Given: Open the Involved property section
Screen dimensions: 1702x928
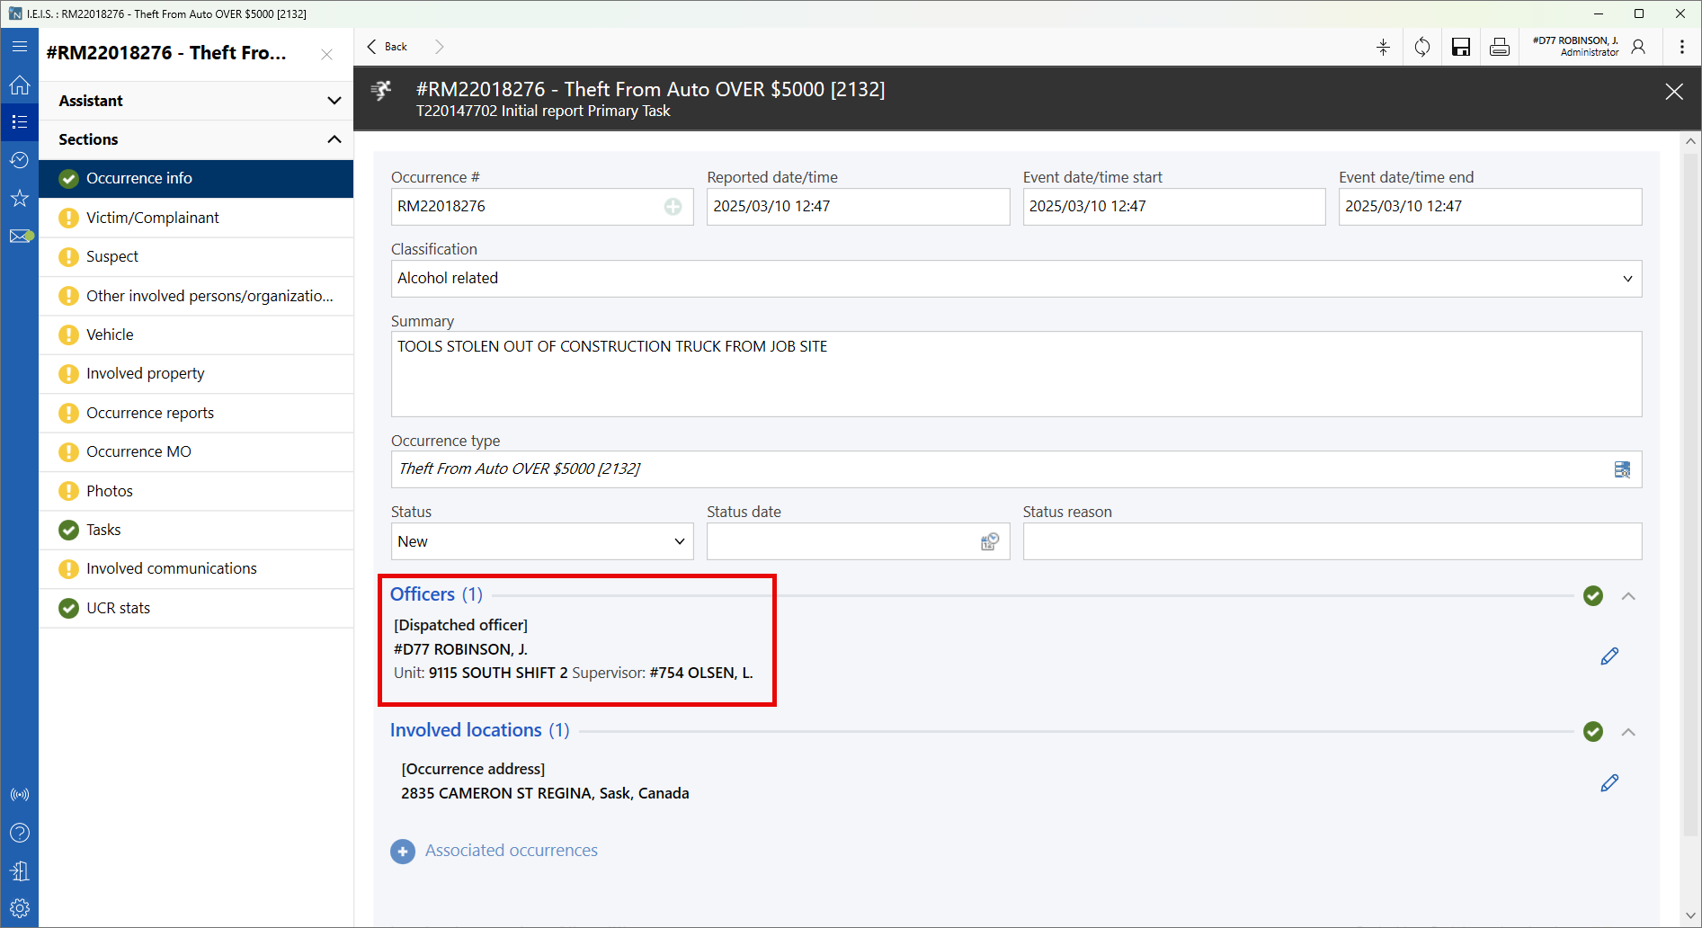Looking at the screenshot, I should point(146,373).
